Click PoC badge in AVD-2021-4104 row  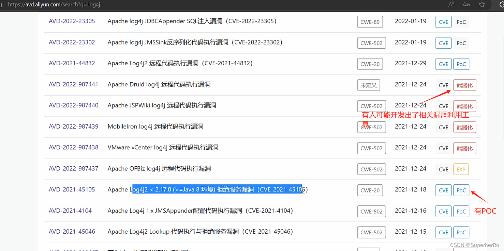pyautogui.click(x=461, y=212)
